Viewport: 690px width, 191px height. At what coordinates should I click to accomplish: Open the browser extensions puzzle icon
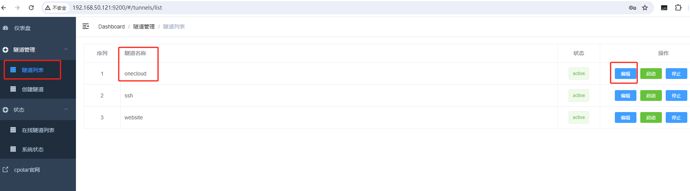pyautogui.click(x=678, y=8)
